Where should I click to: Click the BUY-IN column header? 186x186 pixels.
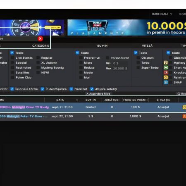(91, 100)
